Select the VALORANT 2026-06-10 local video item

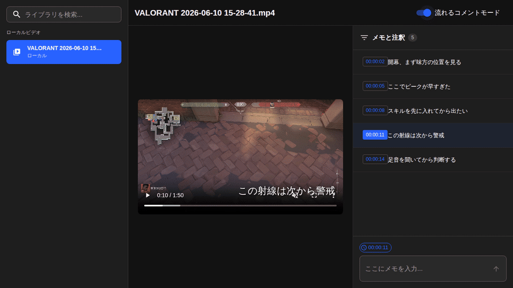click(x=64, y=52)
